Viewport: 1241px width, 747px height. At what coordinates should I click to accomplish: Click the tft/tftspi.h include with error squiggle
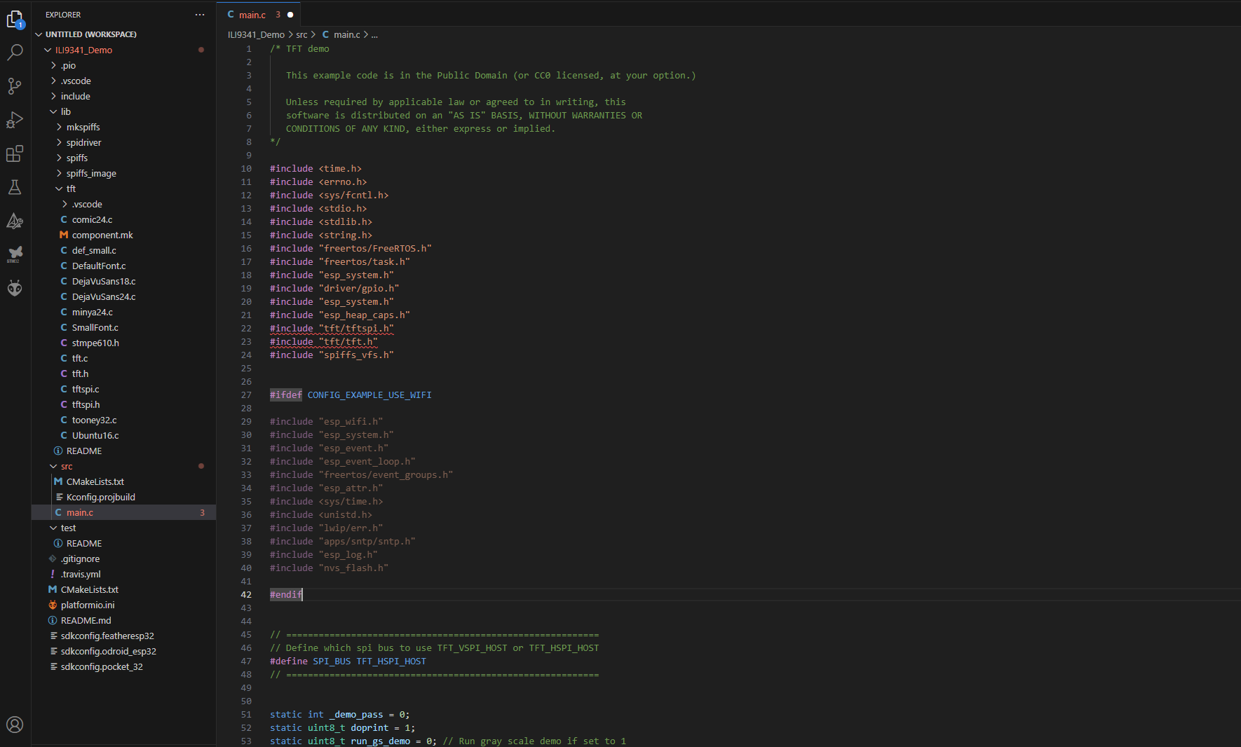(x=332, y=328)
